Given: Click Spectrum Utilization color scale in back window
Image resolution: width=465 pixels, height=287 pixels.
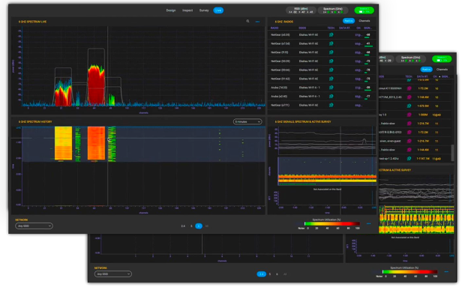Looking at the screenshot, I should point(409,272).
